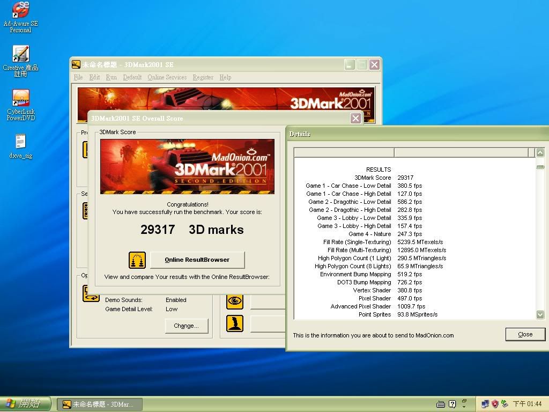This screenshot has height=412, width=549.
Task: Click the language bar help icon
Action: coord(452,404)
